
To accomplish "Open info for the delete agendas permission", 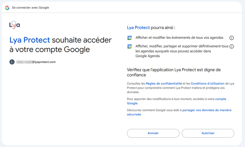I will pyautogui.click(x=231, y=47).
